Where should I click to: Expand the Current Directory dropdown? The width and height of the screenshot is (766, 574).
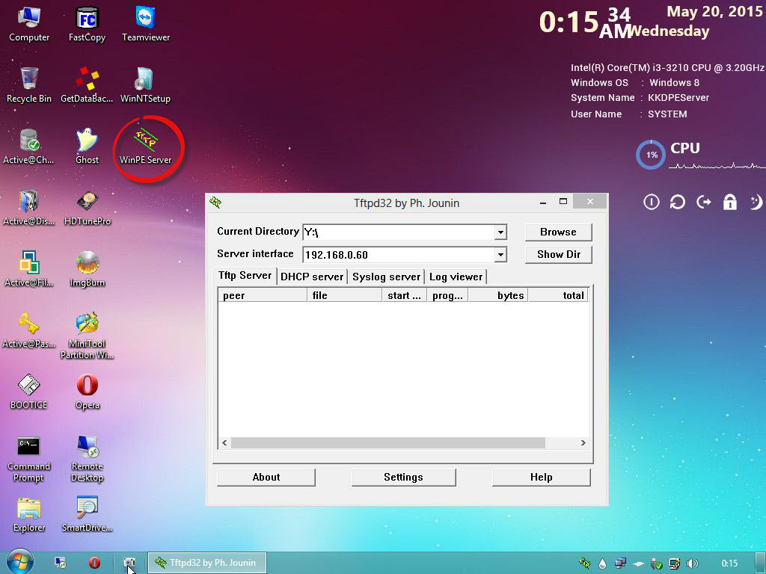pos(500,232)
